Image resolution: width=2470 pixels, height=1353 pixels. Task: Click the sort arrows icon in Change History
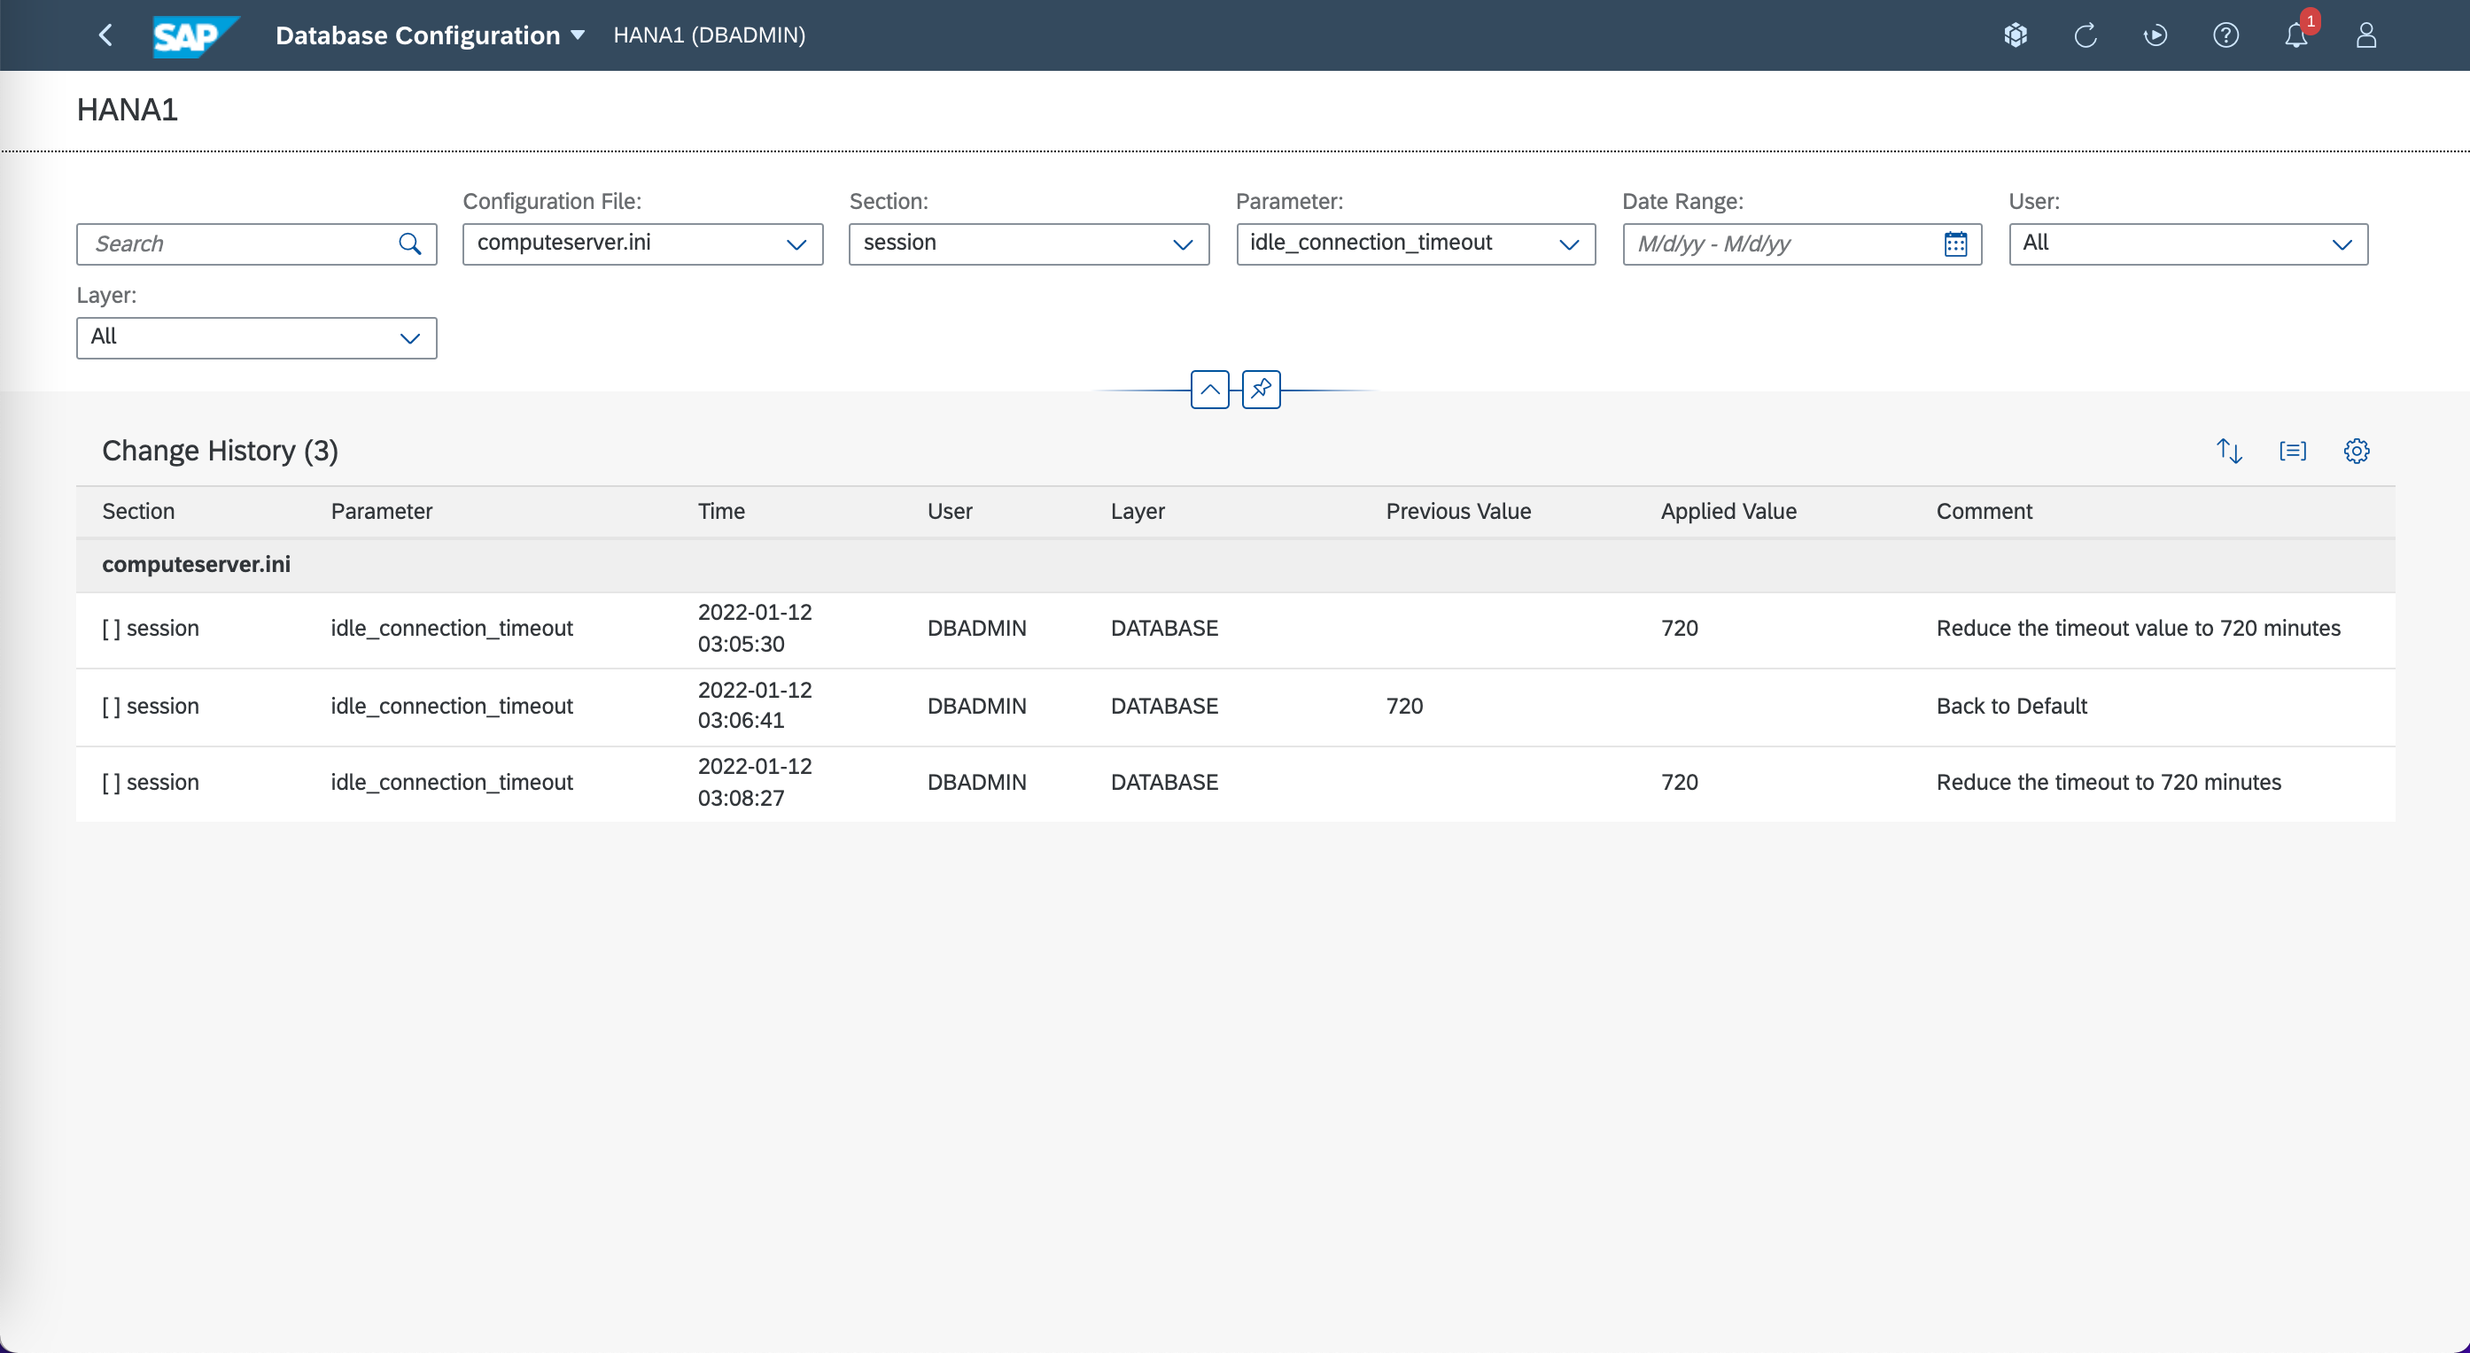point(2229,451)
